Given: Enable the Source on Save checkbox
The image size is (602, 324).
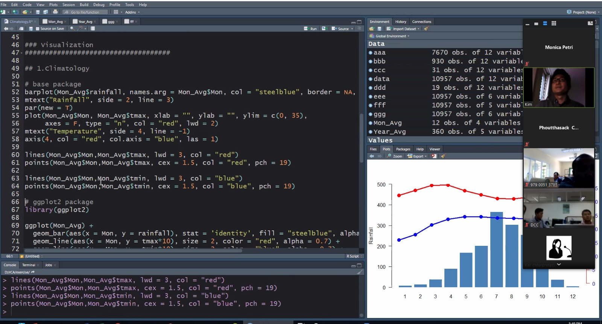Looking at the screenshot, I should click(37, 29).
